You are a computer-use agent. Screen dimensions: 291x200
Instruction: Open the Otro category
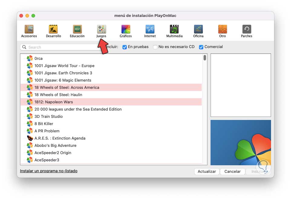point(223,31)
